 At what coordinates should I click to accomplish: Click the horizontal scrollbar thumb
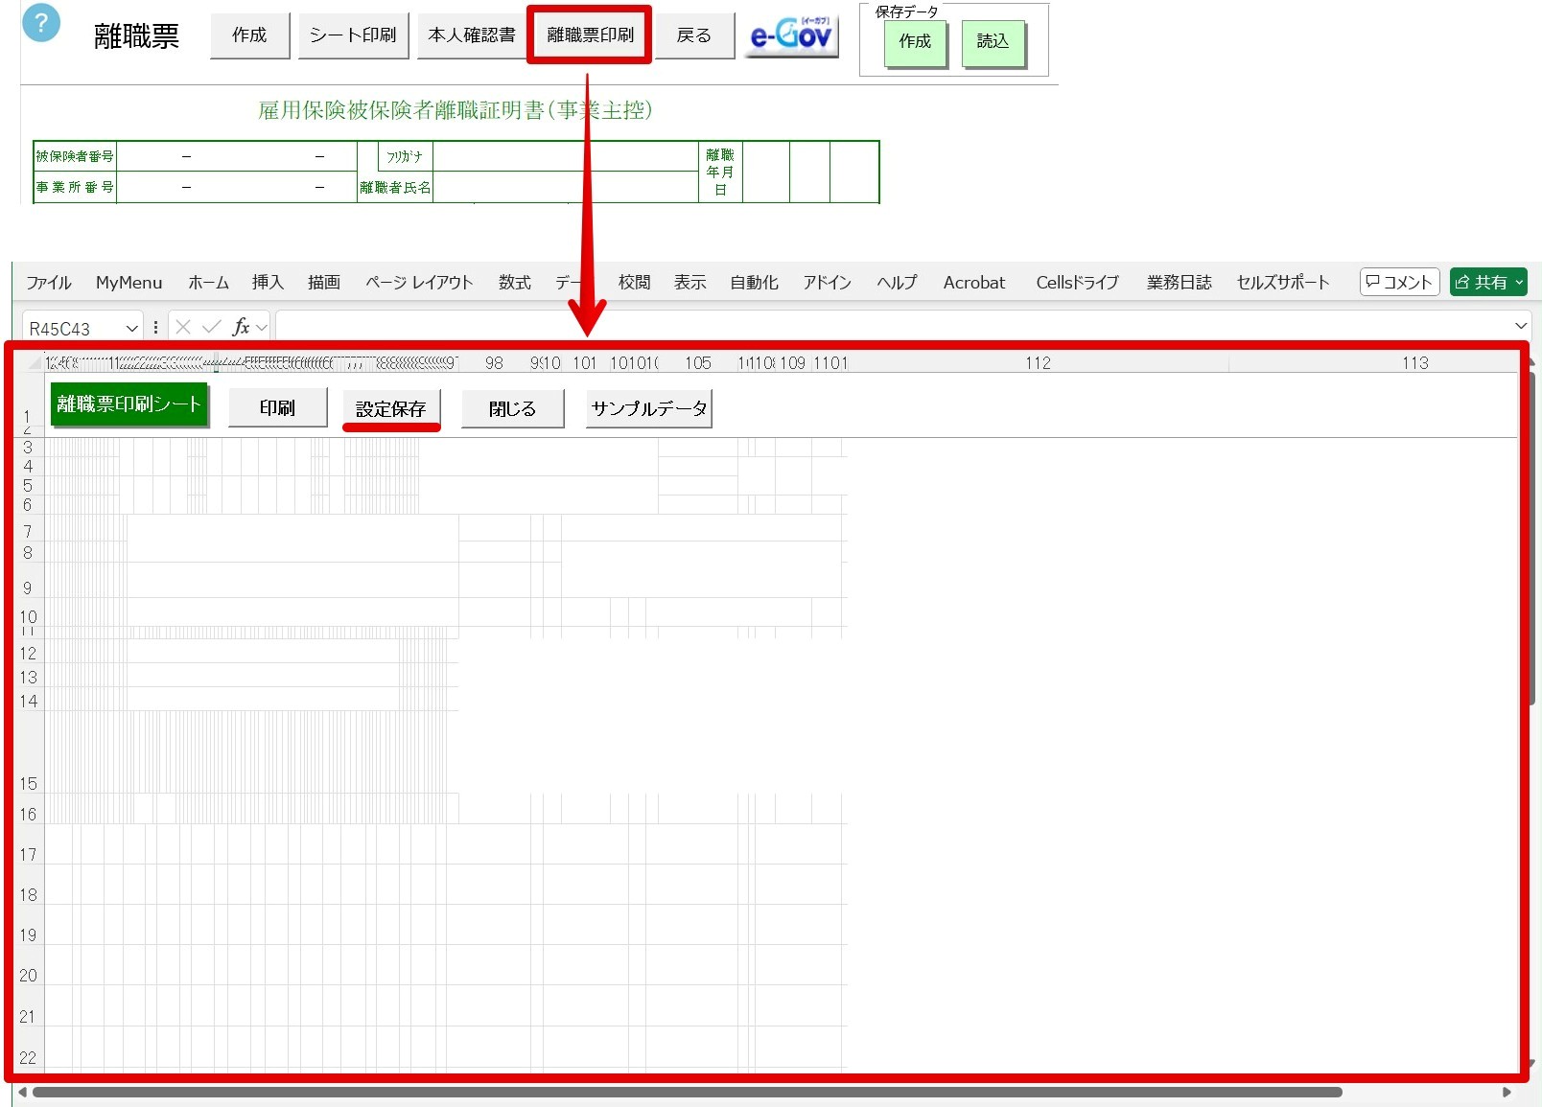687,1092
